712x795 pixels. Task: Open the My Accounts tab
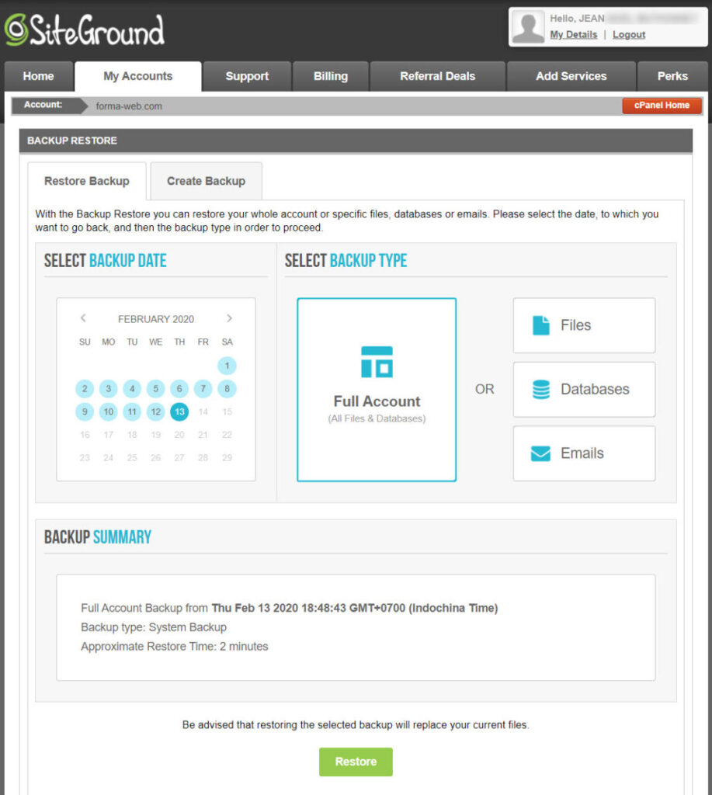coord(138,77)
